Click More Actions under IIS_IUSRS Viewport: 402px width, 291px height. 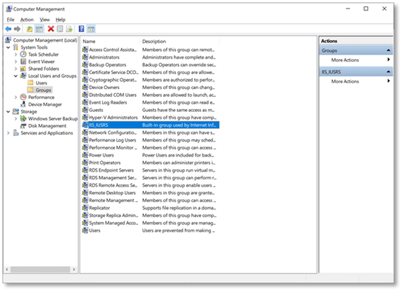pos(345,81)
